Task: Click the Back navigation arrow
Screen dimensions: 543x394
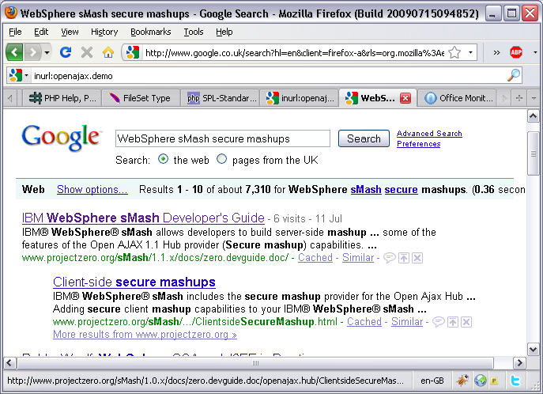Action: coord(14,53)
